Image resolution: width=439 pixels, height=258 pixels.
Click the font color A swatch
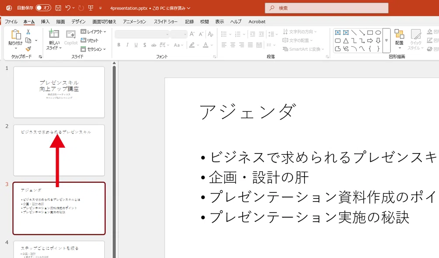pyautogui.click(x=205, y=45)
